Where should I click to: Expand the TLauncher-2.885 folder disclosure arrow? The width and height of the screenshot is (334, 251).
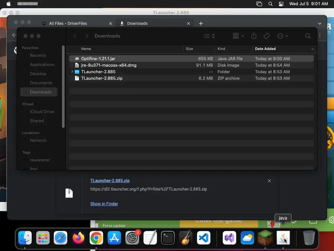(x=72, y=72)
